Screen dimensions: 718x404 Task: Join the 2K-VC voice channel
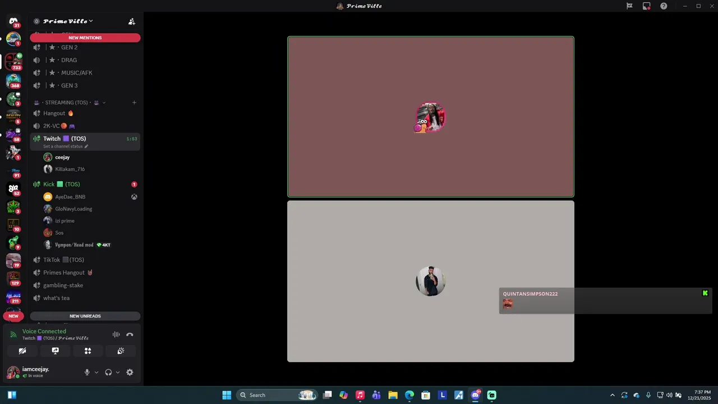[85, 126]
